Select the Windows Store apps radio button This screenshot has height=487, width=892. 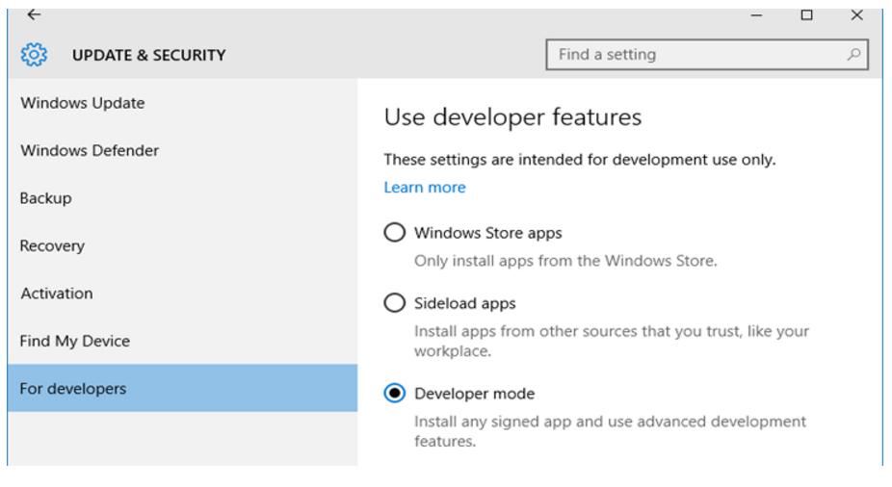pyautogui.click(x=394, y=232)
